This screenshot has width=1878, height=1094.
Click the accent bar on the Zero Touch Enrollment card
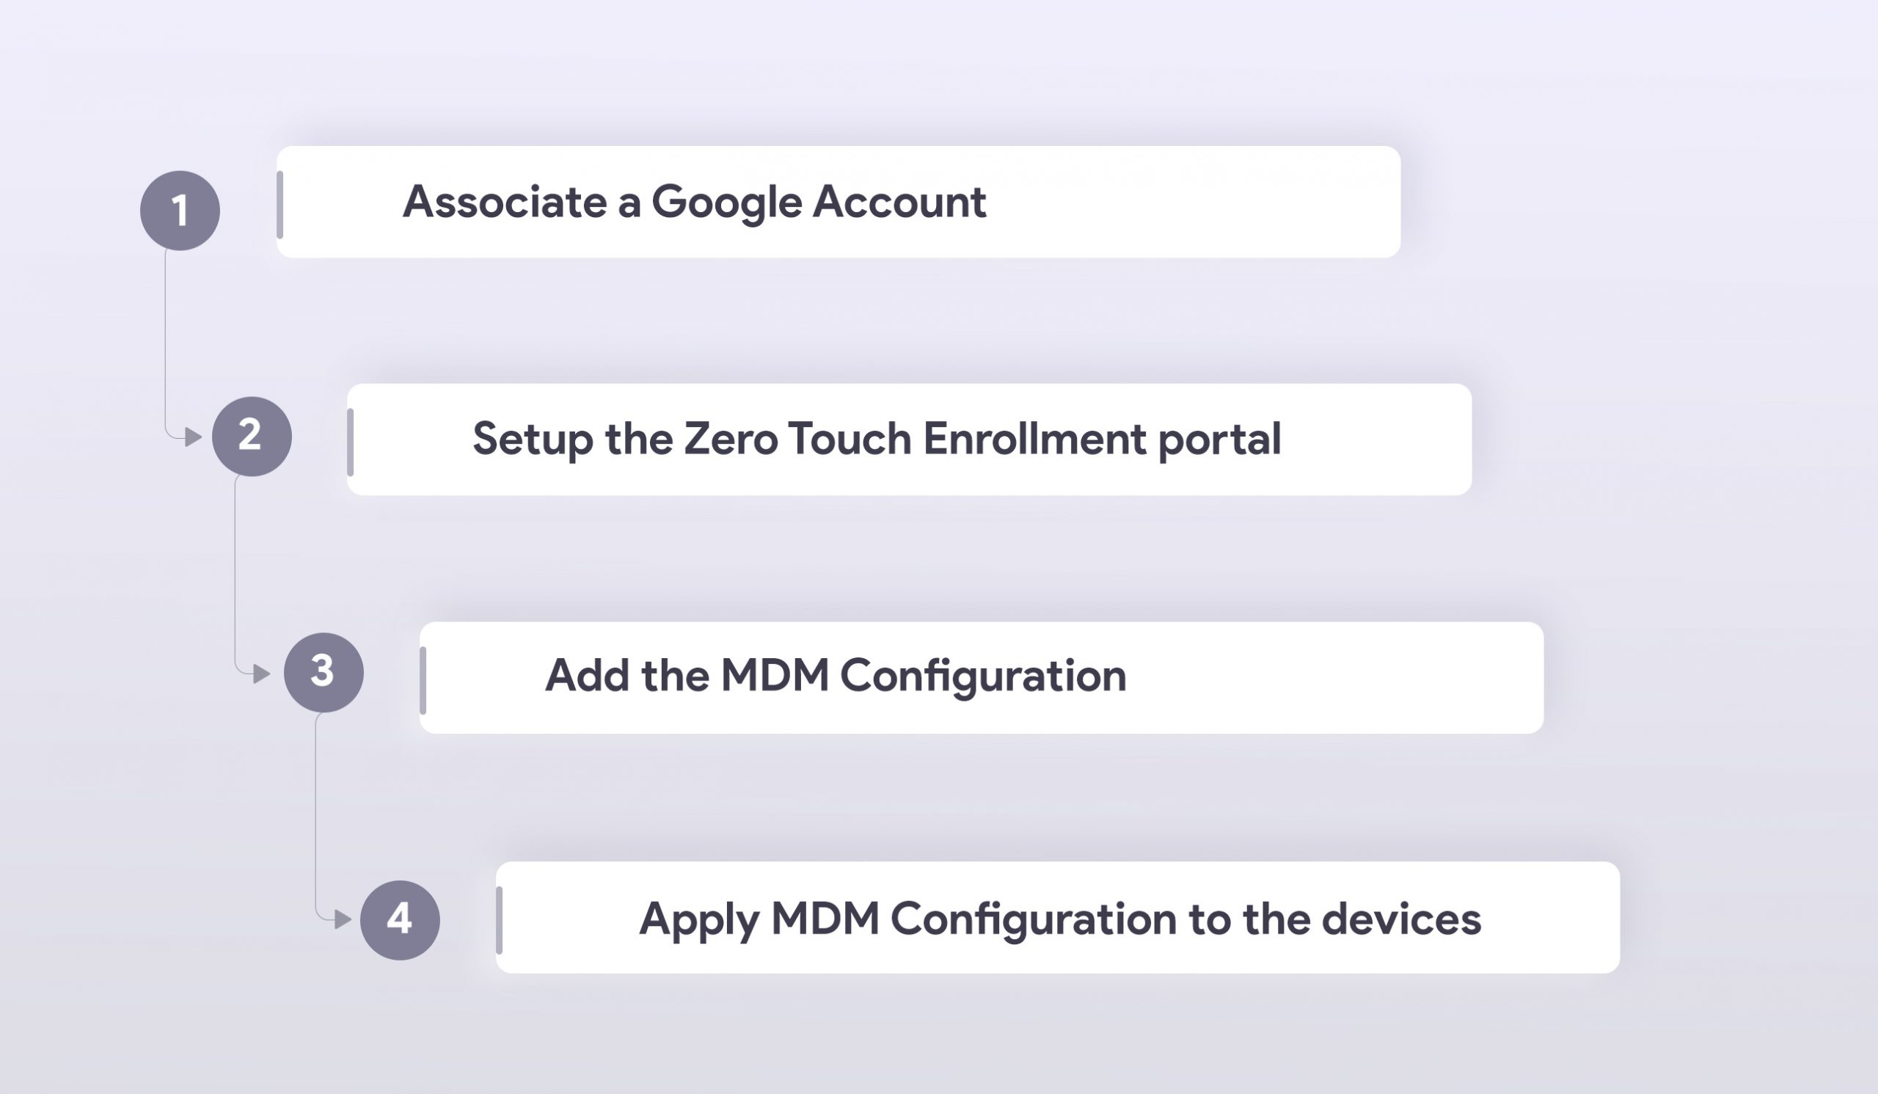[x=350, y=442]
